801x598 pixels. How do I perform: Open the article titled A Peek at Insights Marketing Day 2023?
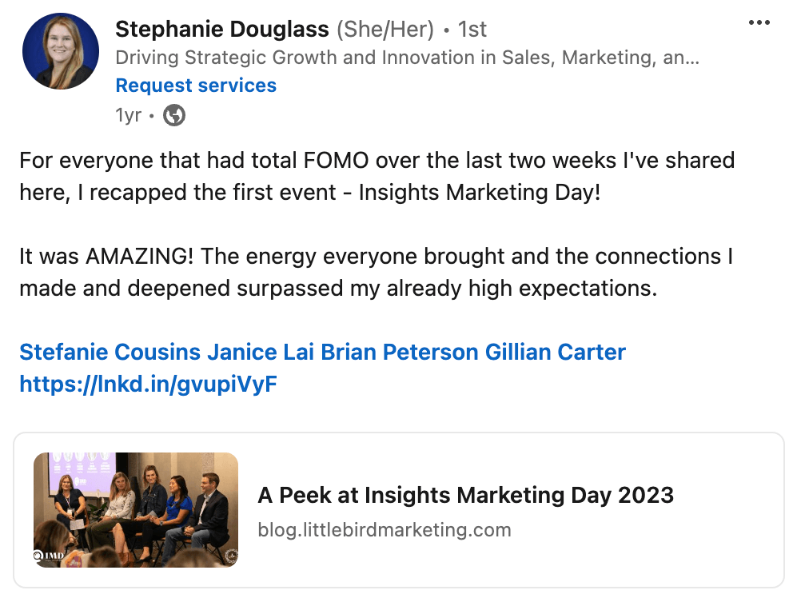coord(465,495)
